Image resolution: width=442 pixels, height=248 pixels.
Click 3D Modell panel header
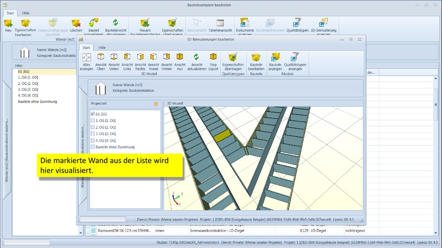click(263, 103)
